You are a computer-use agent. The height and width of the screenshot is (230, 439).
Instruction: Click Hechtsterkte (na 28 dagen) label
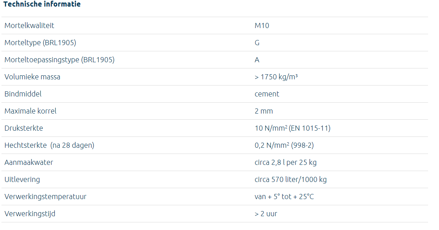coord(49,146)
